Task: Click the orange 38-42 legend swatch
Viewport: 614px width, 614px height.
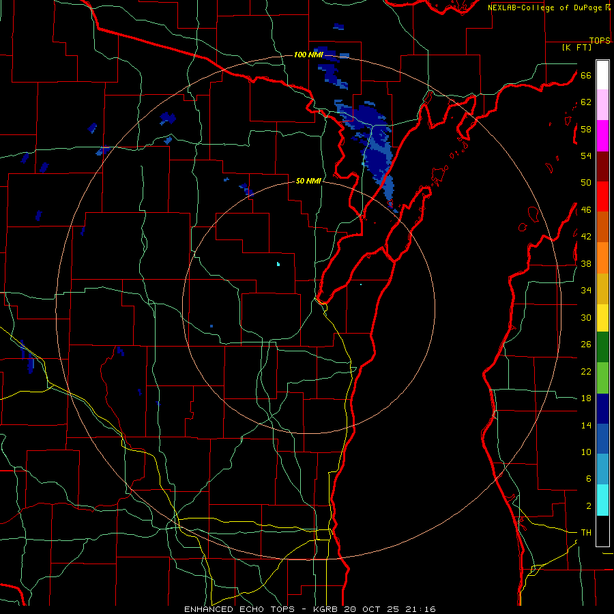Action: [602, 258]
